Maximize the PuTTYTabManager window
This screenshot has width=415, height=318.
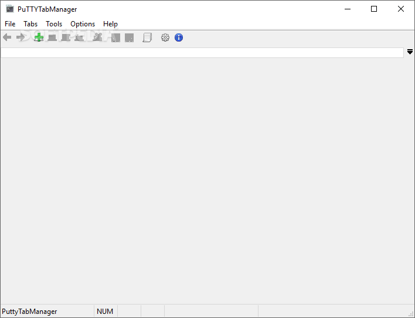pyautogui.click(x=374, y=9)
